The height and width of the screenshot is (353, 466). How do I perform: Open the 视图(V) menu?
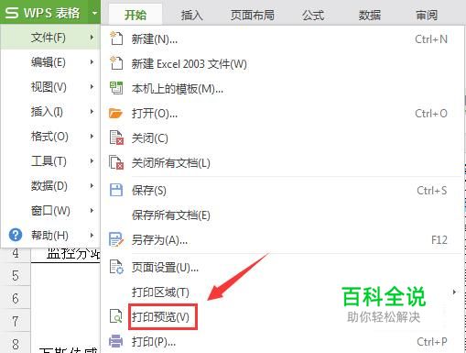(50, 87)
